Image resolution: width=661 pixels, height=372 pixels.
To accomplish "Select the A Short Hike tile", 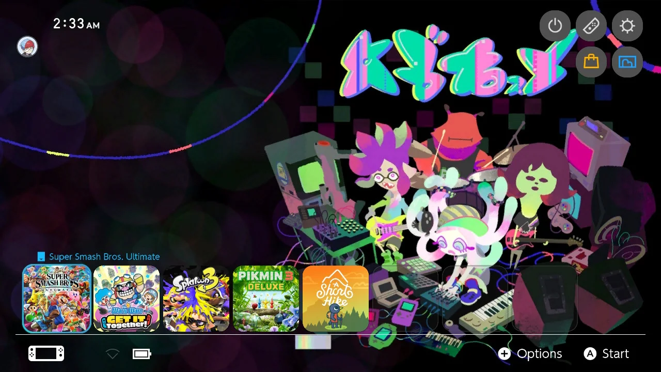I will [x=336, y=299].
